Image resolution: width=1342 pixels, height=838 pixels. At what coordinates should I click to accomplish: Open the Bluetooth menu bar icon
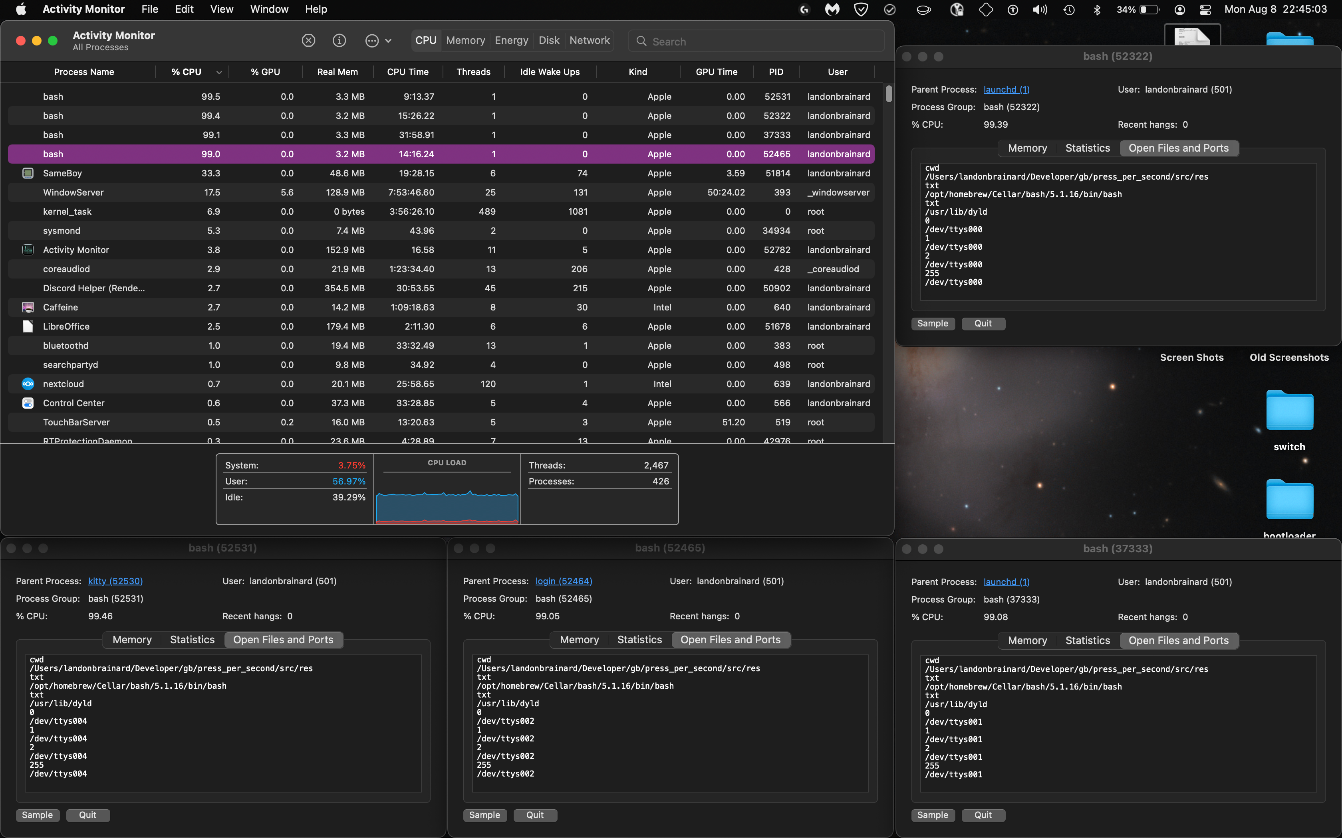[1098, 10]
